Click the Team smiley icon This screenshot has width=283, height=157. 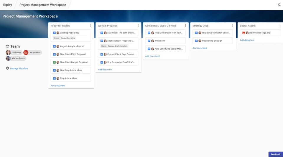(x=8, y=46)
